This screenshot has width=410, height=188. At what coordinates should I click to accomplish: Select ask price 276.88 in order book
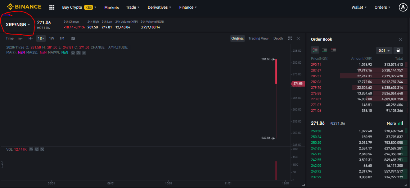pos(316,93)
